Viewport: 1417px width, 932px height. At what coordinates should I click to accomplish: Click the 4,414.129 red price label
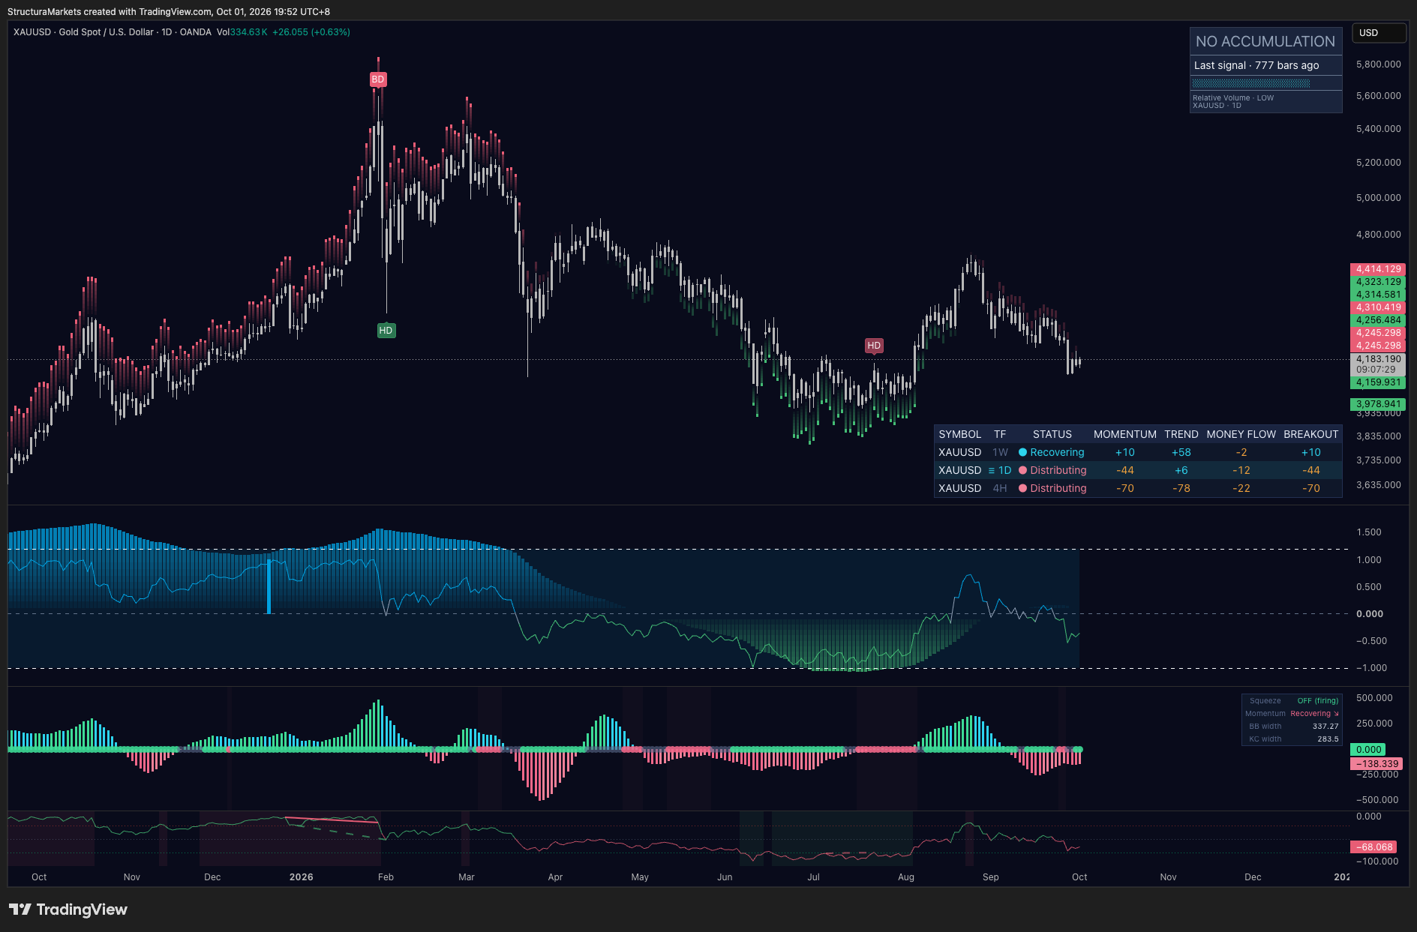pyautogui.click(x=1378, y=269)
